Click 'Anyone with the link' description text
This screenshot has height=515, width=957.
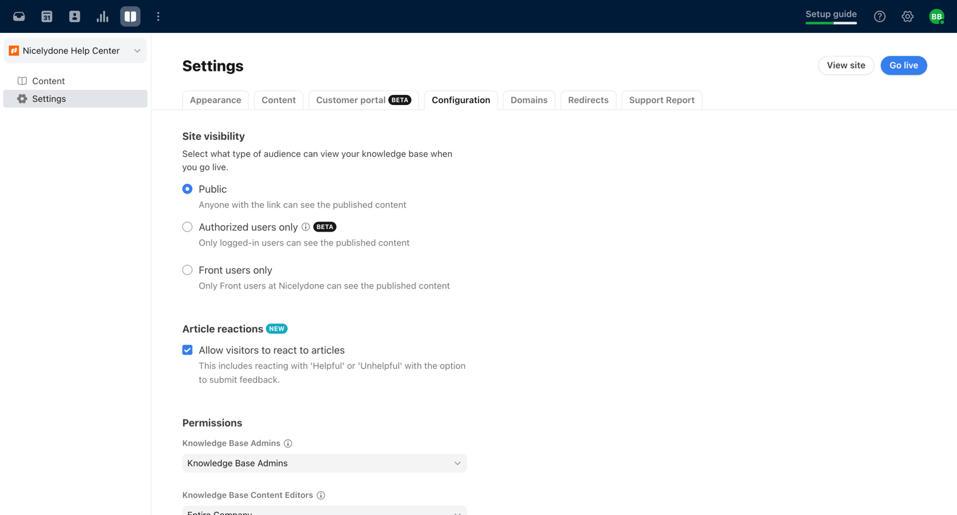(303, 205)
